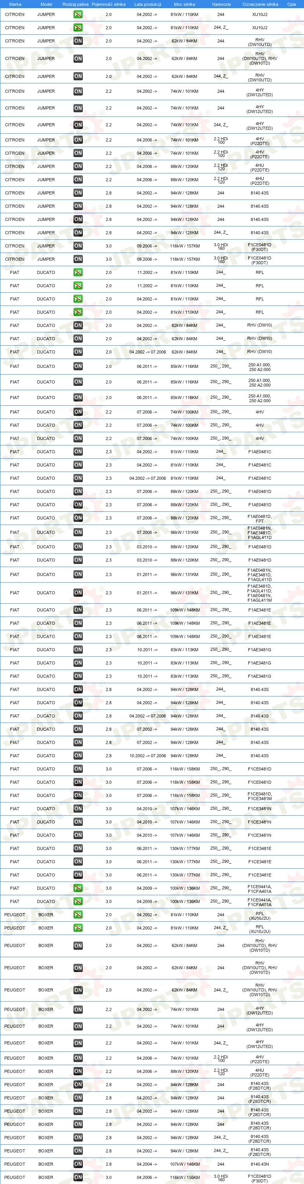Select the Nadwozie column header

point(222,4)
